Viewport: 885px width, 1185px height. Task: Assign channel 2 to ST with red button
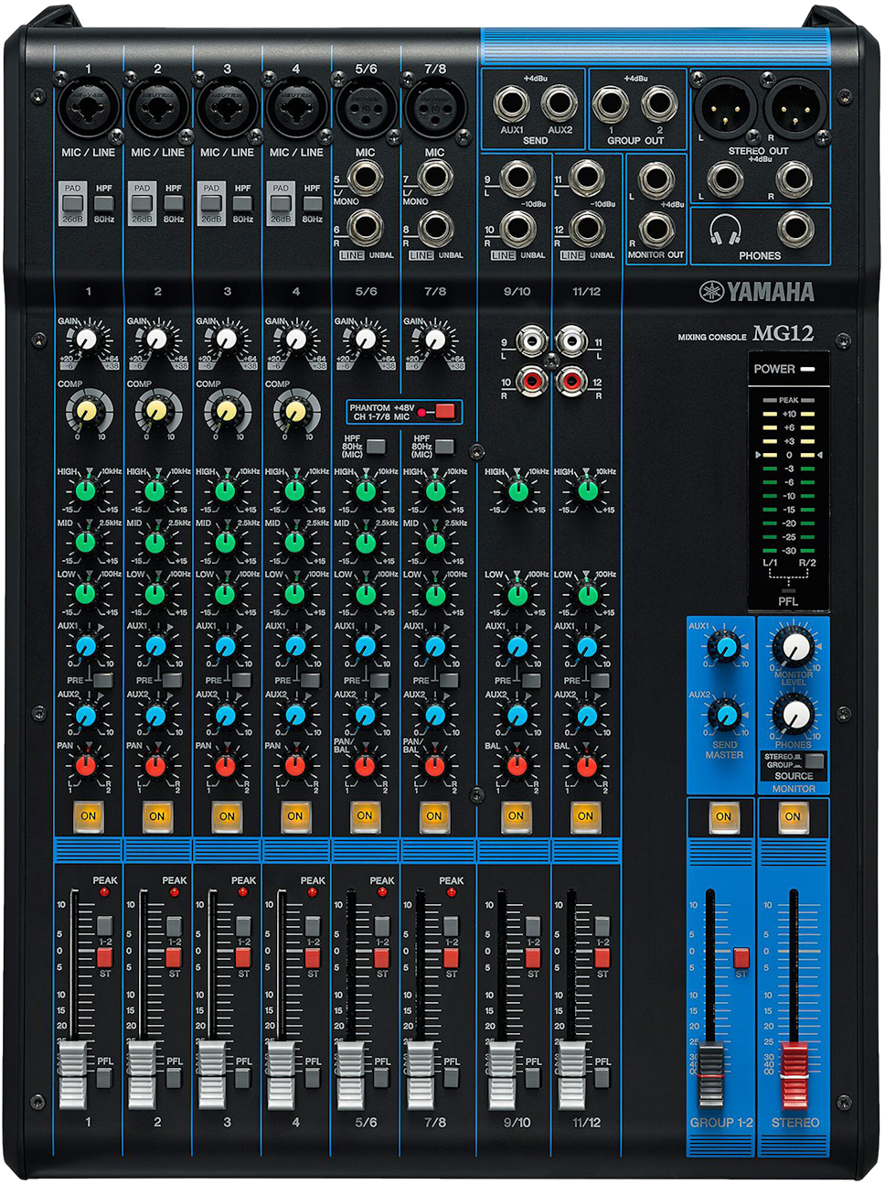point(174,957)
